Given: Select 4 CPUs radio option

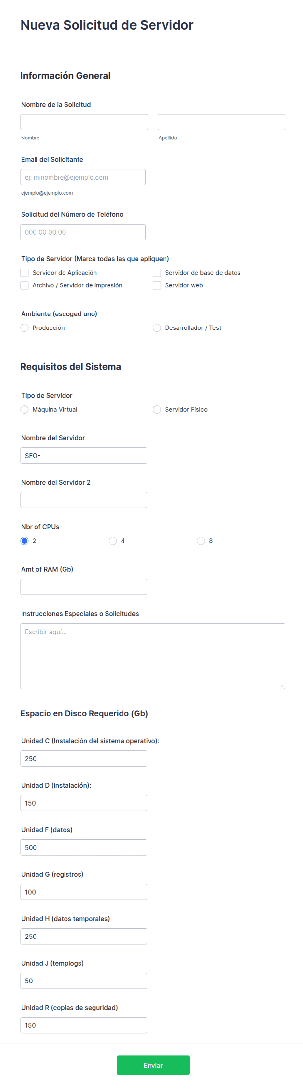Looking at the screenshot, I should point(113,541).
